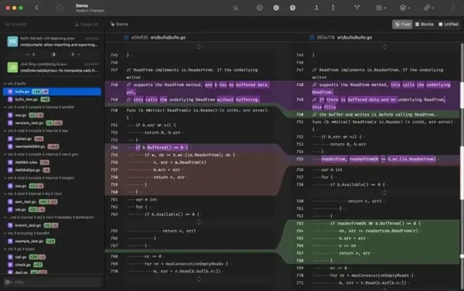
Task: Click the fetch circled-arrow toolbar icon
Action: pos(260,8)
